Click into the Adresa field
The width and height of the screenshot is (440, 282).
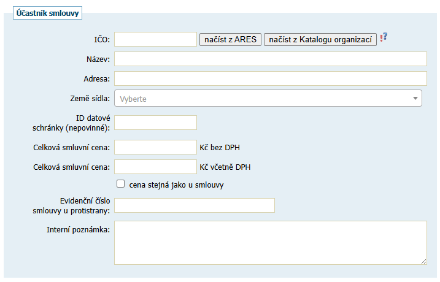coord(270,78)
